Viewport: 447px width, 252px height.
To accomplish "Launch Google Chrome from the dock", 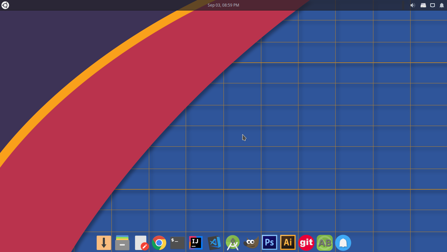I will coord(159,243).
